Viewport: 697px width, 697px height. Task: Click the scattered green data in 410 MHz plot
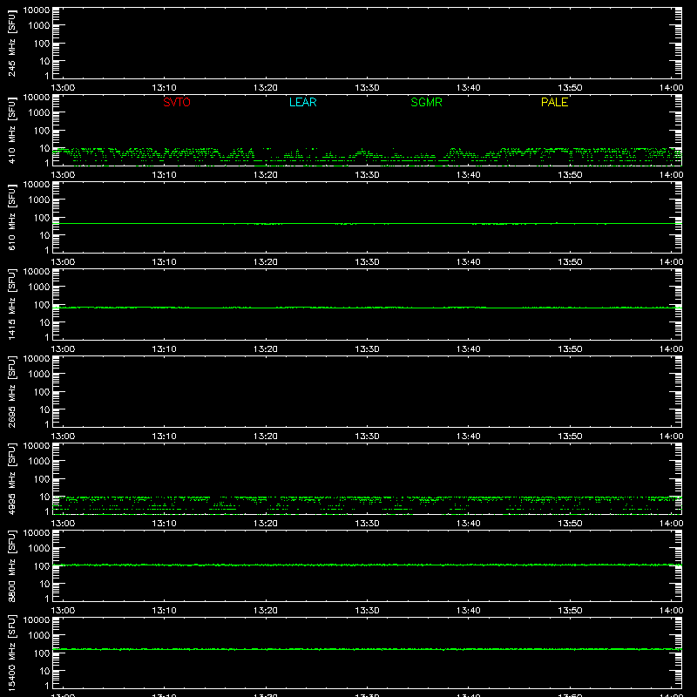367,157
